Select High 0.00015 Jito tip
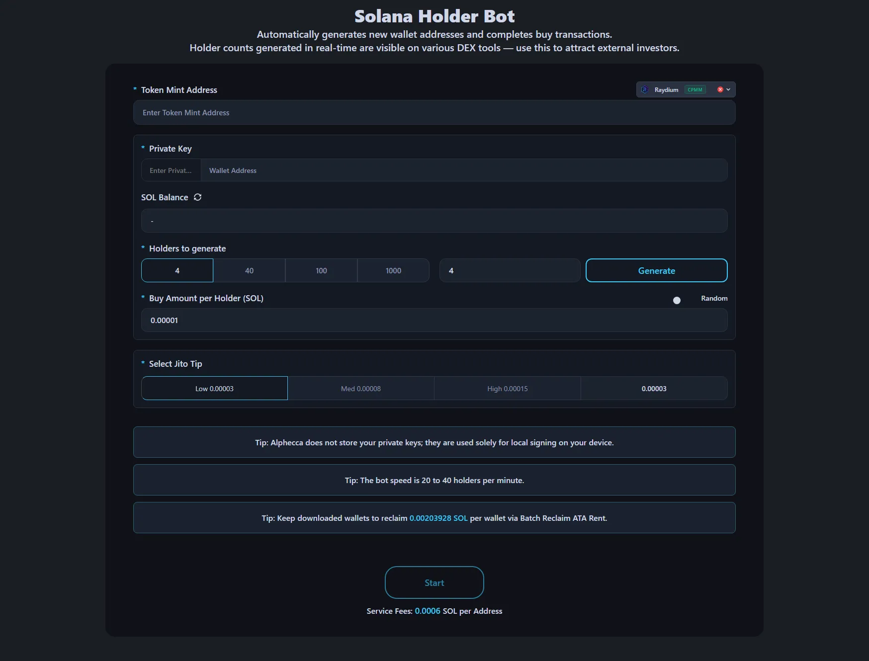Viewport: 869px width, 661px height. click(507, 389)
